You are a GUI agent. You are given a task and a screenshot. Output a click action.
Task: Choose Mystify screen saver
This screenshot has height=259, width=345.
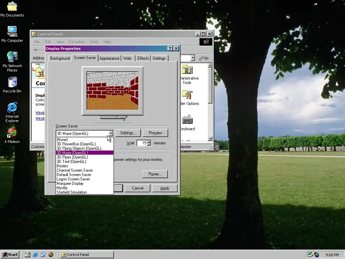(85, 188)
